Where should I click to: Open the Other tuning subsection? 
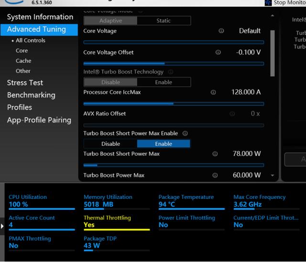tap(23, 71)
